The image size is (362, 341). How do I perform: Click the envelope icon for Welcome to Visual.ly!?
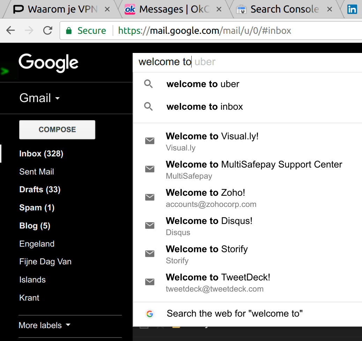(x=150, y=141)
